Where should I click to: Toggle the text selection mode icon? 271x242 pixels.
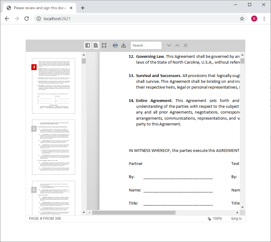(96, 45)
